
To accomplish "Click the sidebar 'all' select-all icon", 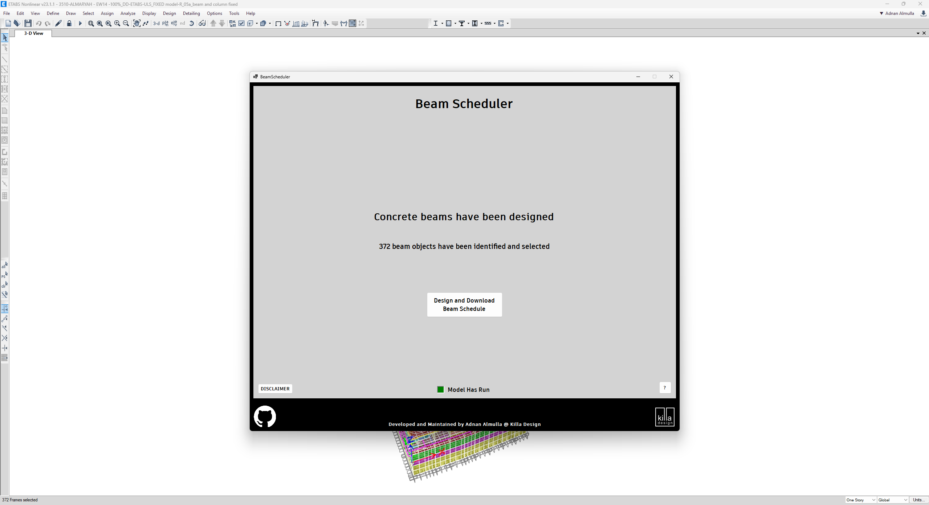I will tap(5, 265).
